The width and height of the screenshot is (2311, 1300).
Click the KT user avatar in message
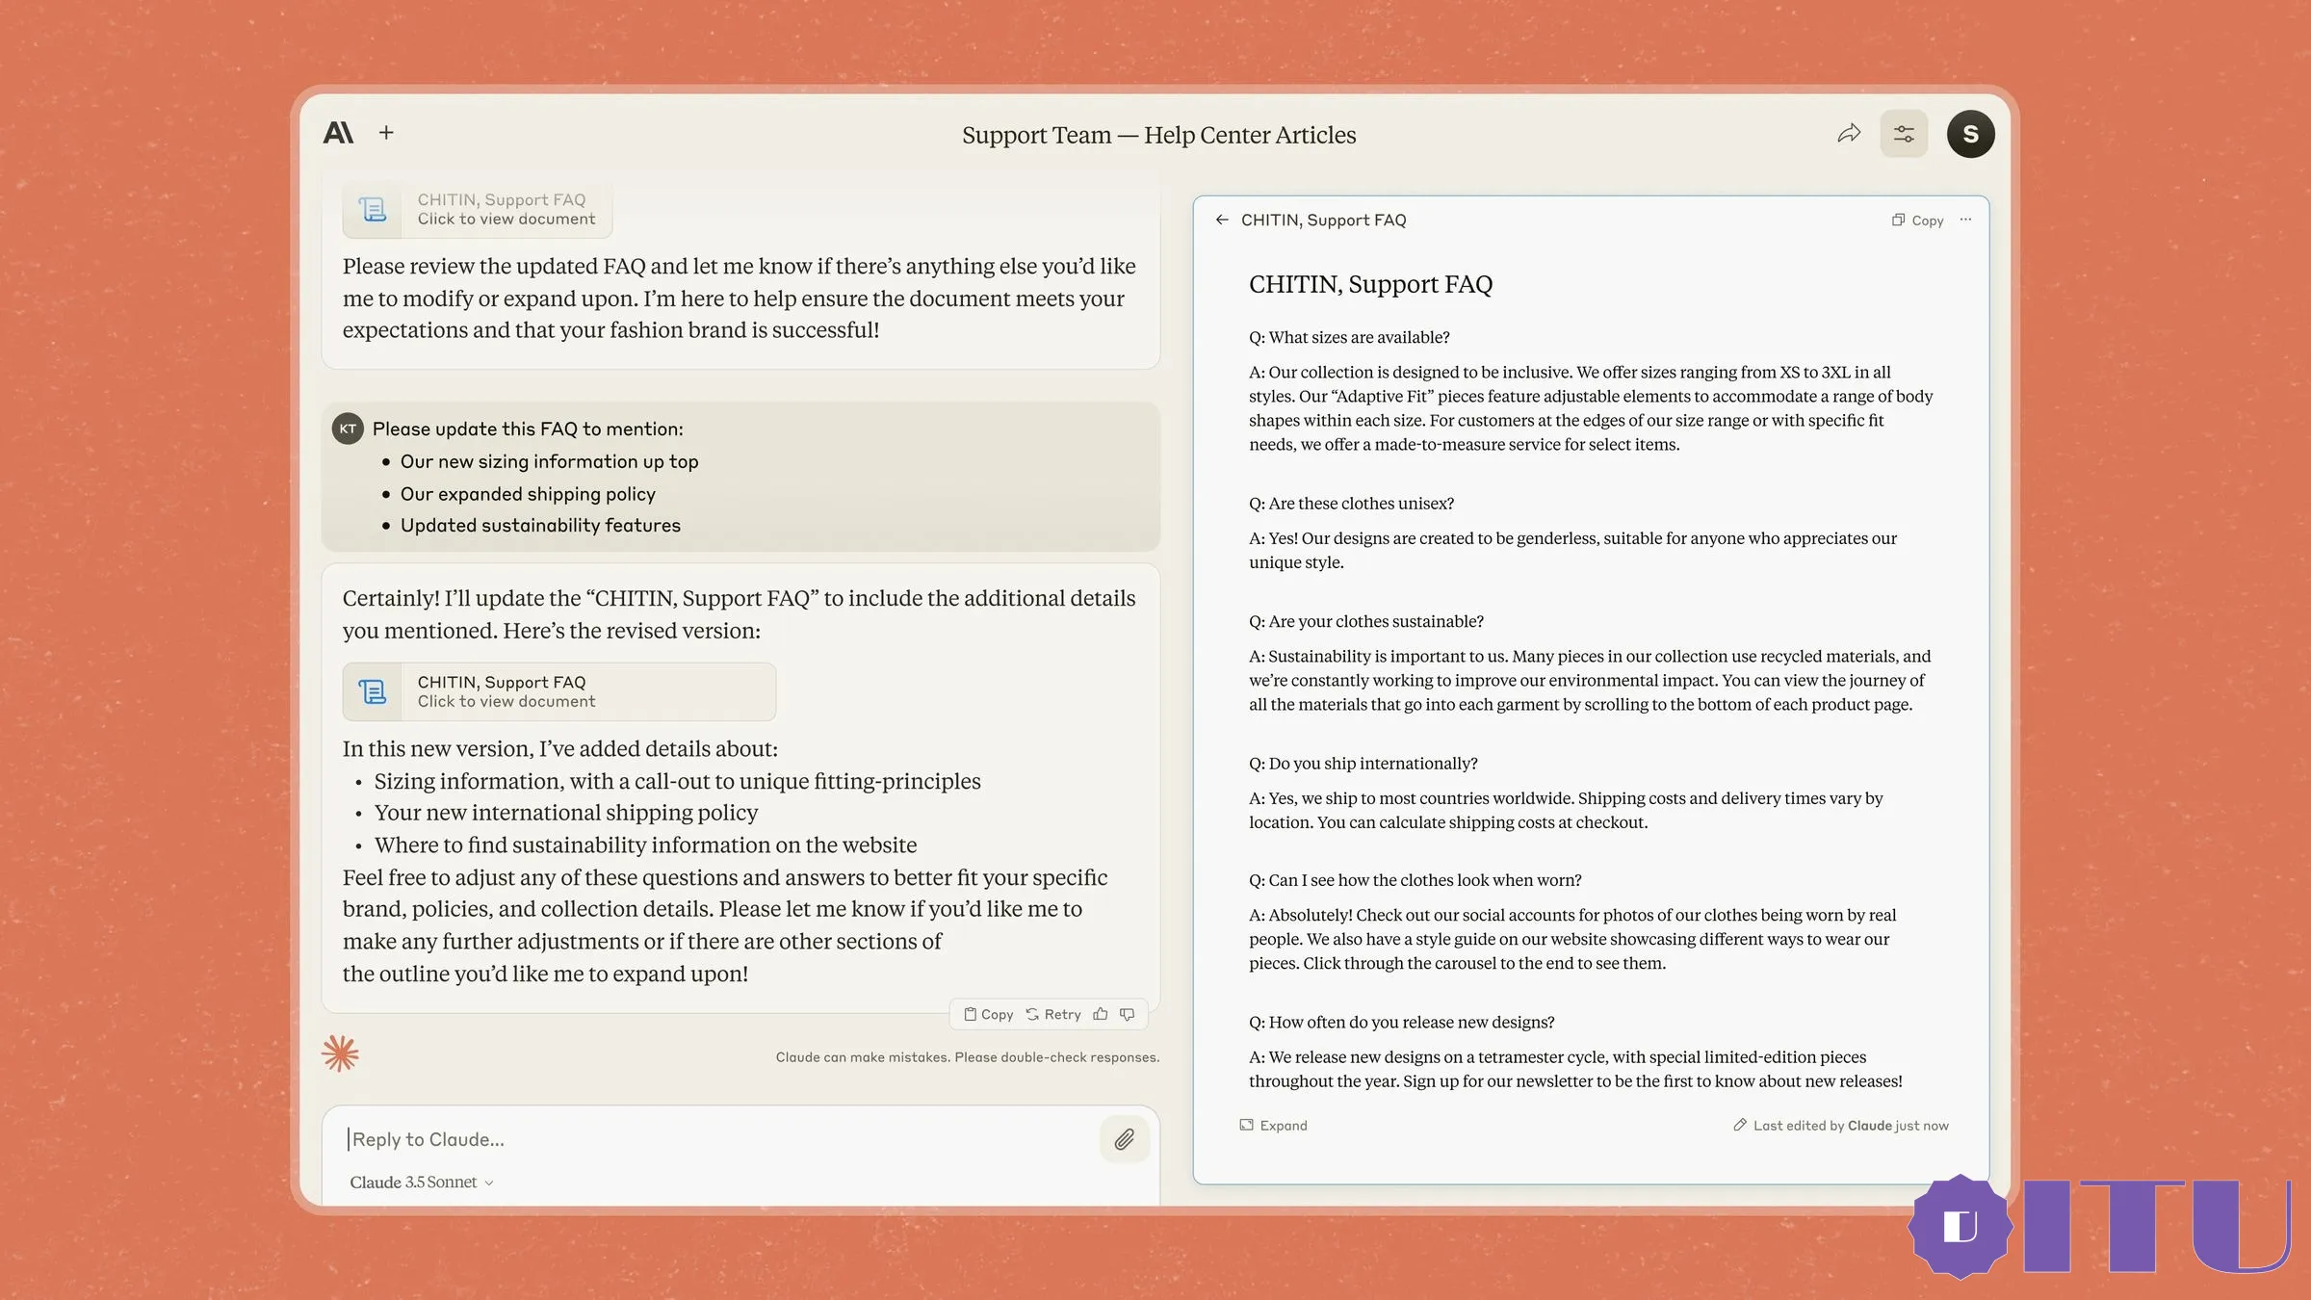(348, 429)
